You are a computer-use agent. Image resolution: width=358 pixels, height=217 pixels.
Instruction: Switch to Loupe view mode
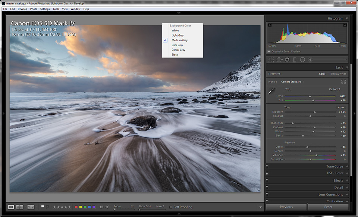coord(11,207)
